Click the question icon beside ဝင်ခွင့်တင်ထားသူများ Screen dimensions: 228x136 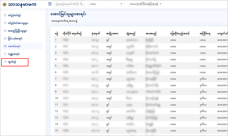pyautogui.click(x=5, y=23)
